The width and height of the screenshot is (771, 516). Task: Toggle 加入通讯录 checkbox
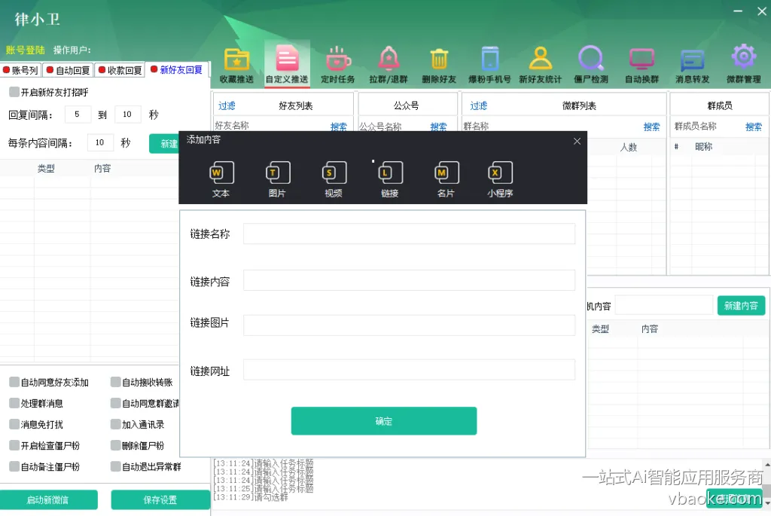pyautogui.click(x=115, y=425)
